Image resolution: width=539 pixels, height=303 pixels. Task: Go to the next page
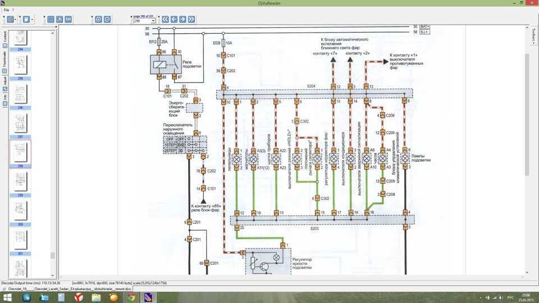(x=182, y=19)
